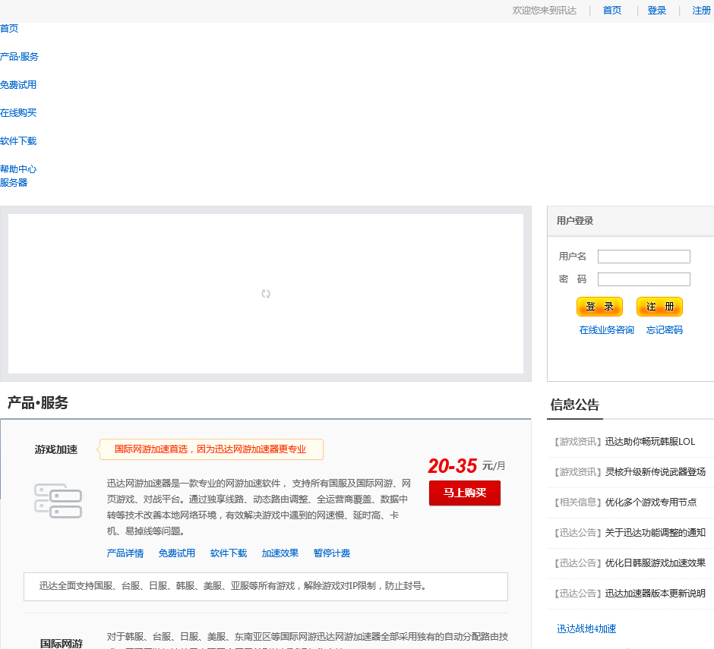714x649 pixels.
Task: Open the 产品详情 link
Action: [x=125, y=553]
